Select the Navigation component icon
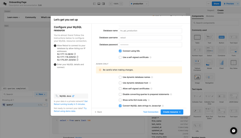The height and width of the screenshot is (138, 241). click(x=209, y=77)
